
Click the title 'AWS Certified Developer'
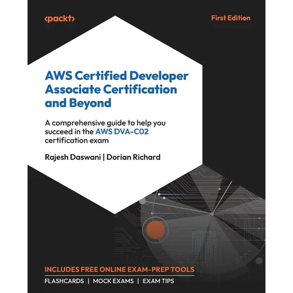click(117, 76)
